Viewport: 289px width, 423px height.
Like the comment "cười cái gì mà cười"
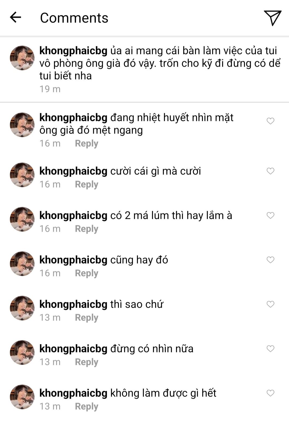[x=271, y=171]
